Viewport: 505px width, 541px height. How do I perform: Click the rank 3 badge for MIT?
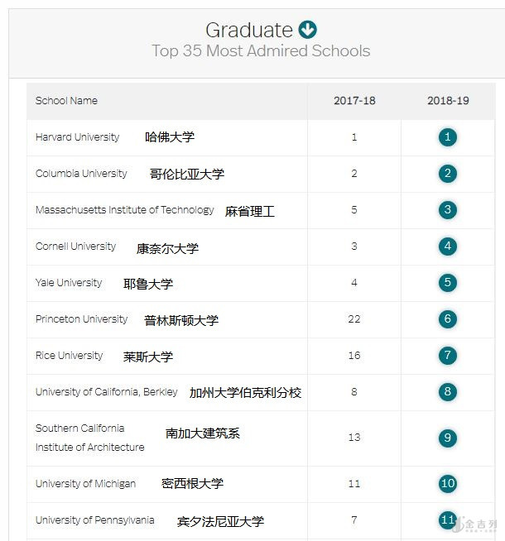[x=448, y=210]
